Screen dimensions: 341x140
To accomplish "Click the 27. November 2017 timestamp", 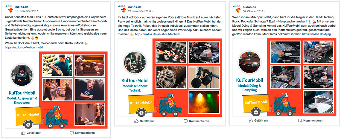I will pyautogui.click(x=140, y=11).
